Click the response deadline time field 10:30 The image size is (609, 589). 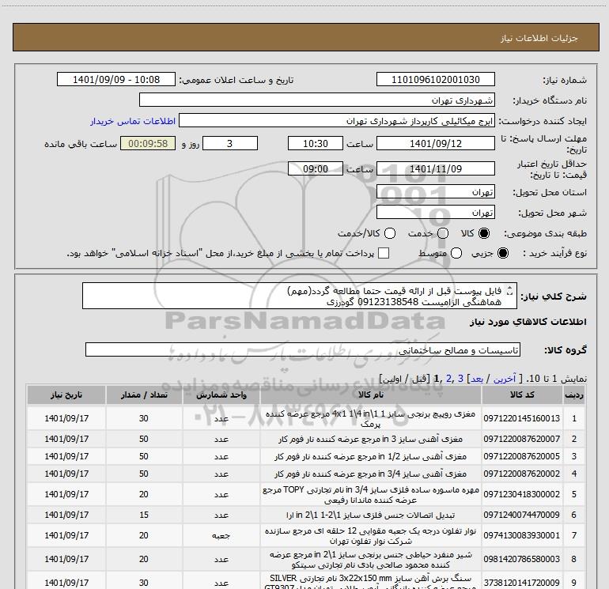pos(316,143)
